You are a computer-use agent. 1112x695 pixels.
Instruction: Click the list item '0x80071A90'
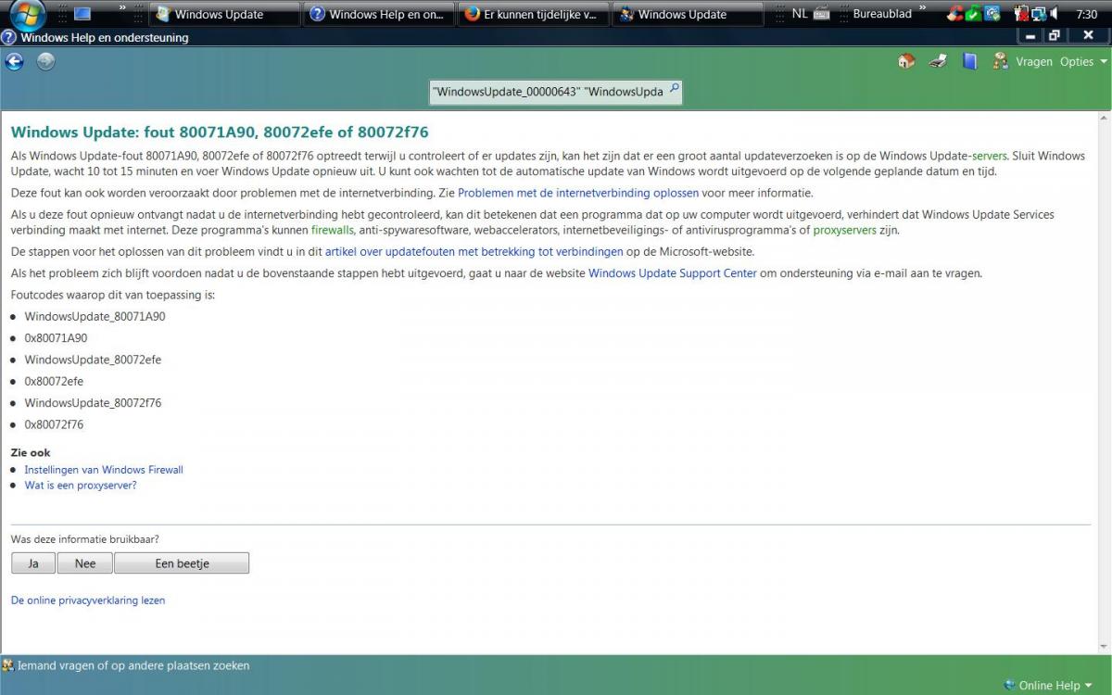(56, 338)
